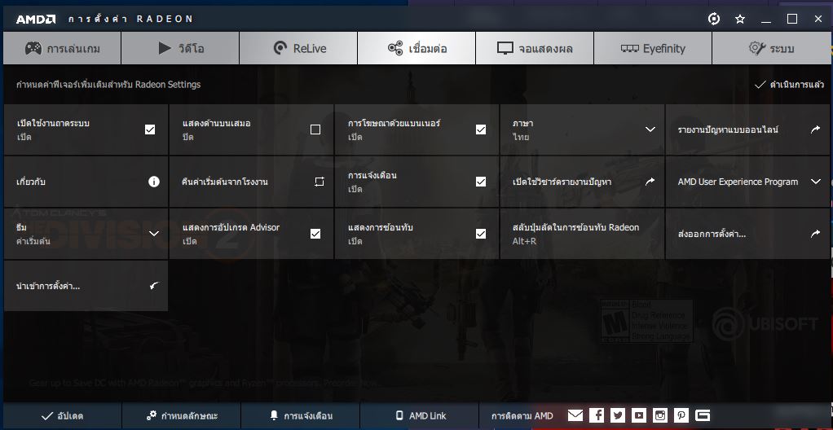Toggle แสดงการอัปเกรด Advisor checkbox

[x=315, y=234]
